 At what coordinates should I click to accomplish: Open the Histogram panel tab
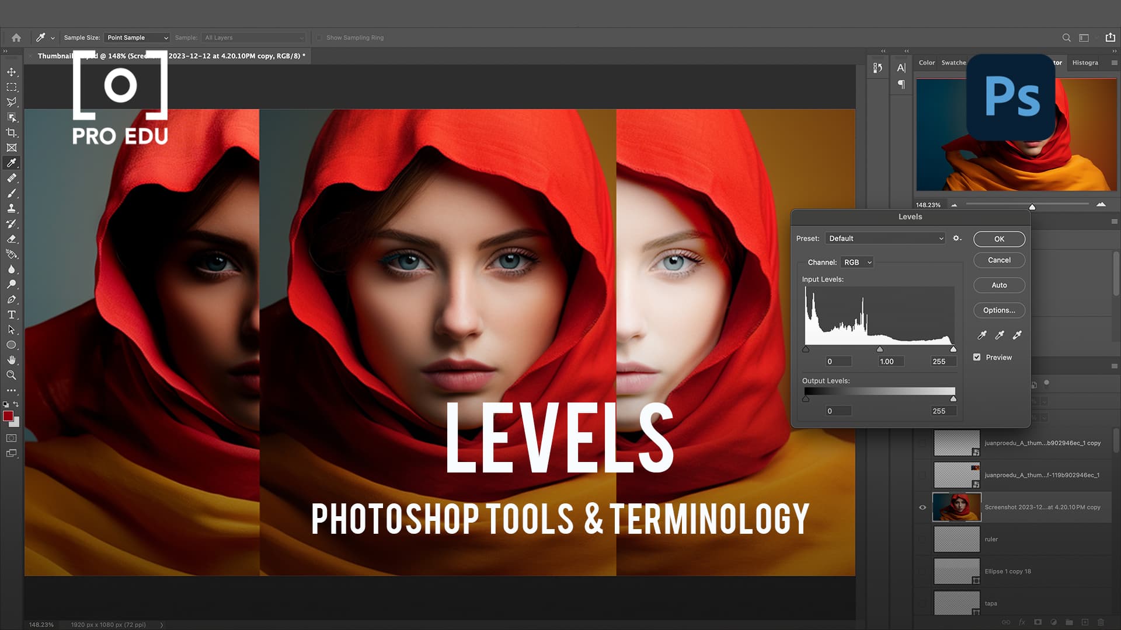[x=1085, y=62]
